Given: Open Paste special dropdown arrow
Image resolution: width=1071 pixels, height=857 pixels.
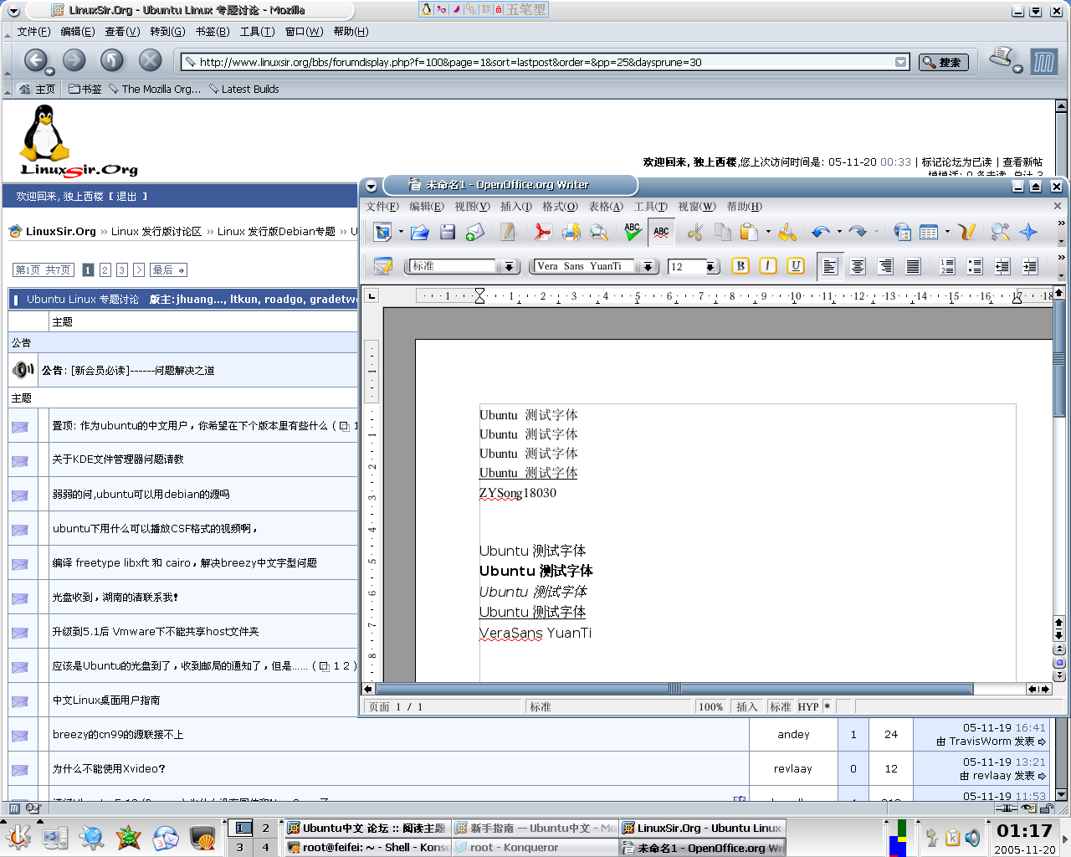Looking at the screenshot, I should 767,232.
